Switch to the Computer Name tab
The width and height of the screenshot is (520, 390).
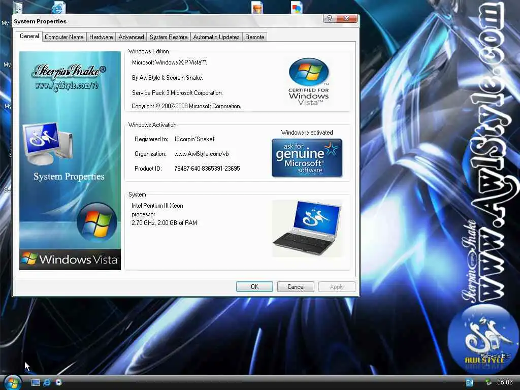64,37
